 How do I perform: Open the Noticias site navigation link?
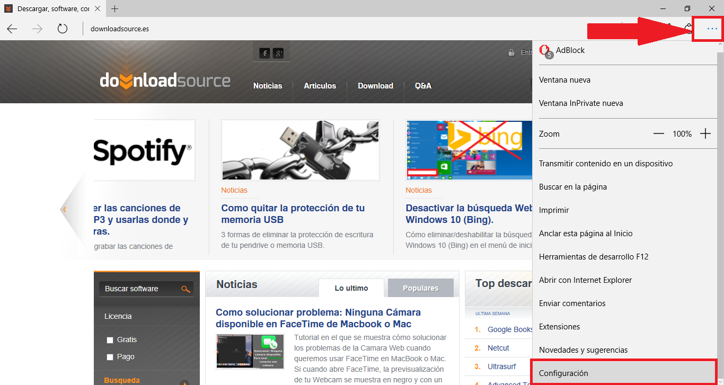point(268,86)
